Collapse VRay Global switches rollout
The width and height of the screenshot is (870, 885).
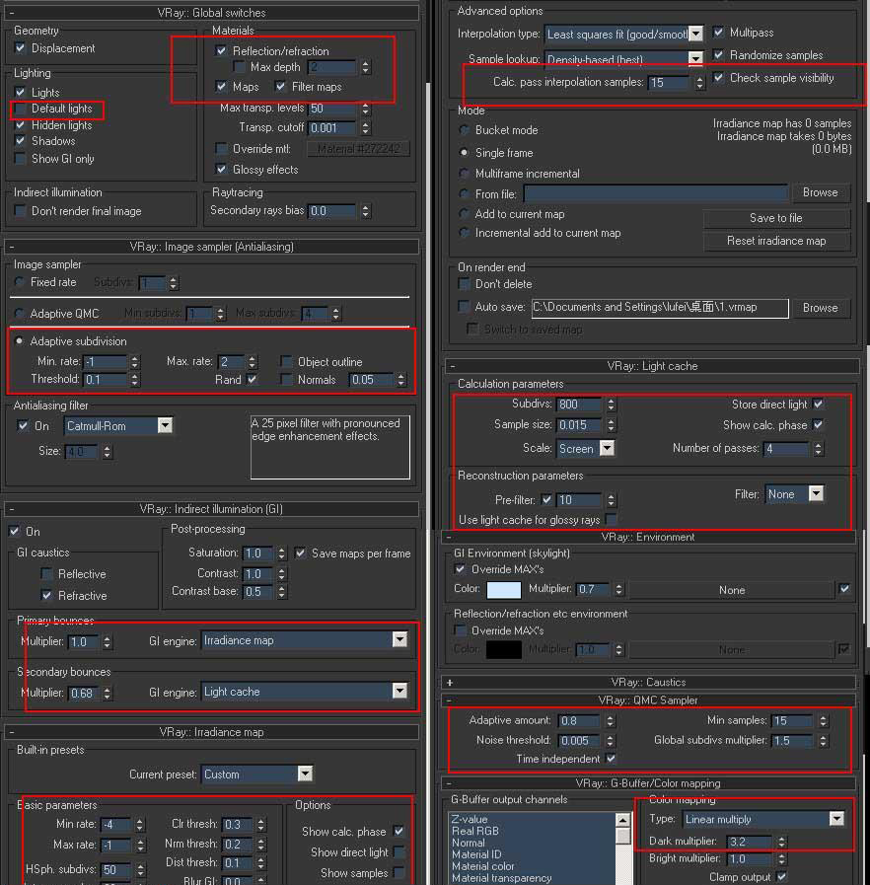pos(211,13)
